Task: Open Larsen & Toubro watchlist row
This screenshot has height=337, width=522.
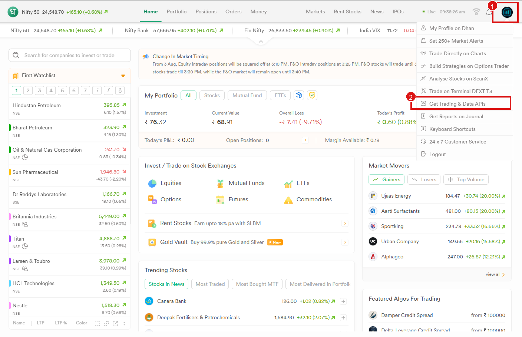Action: tap(70, 264)
